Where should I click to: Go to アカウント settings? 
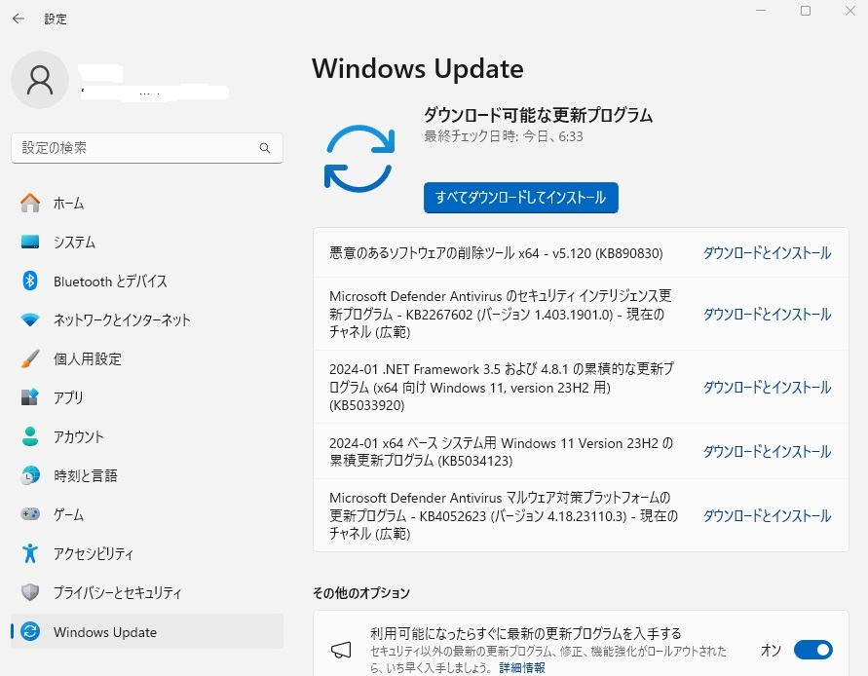click(147, 436)
